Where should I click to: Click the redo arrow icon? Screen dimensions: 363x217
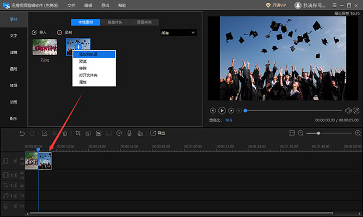click(x=32, y=134)
